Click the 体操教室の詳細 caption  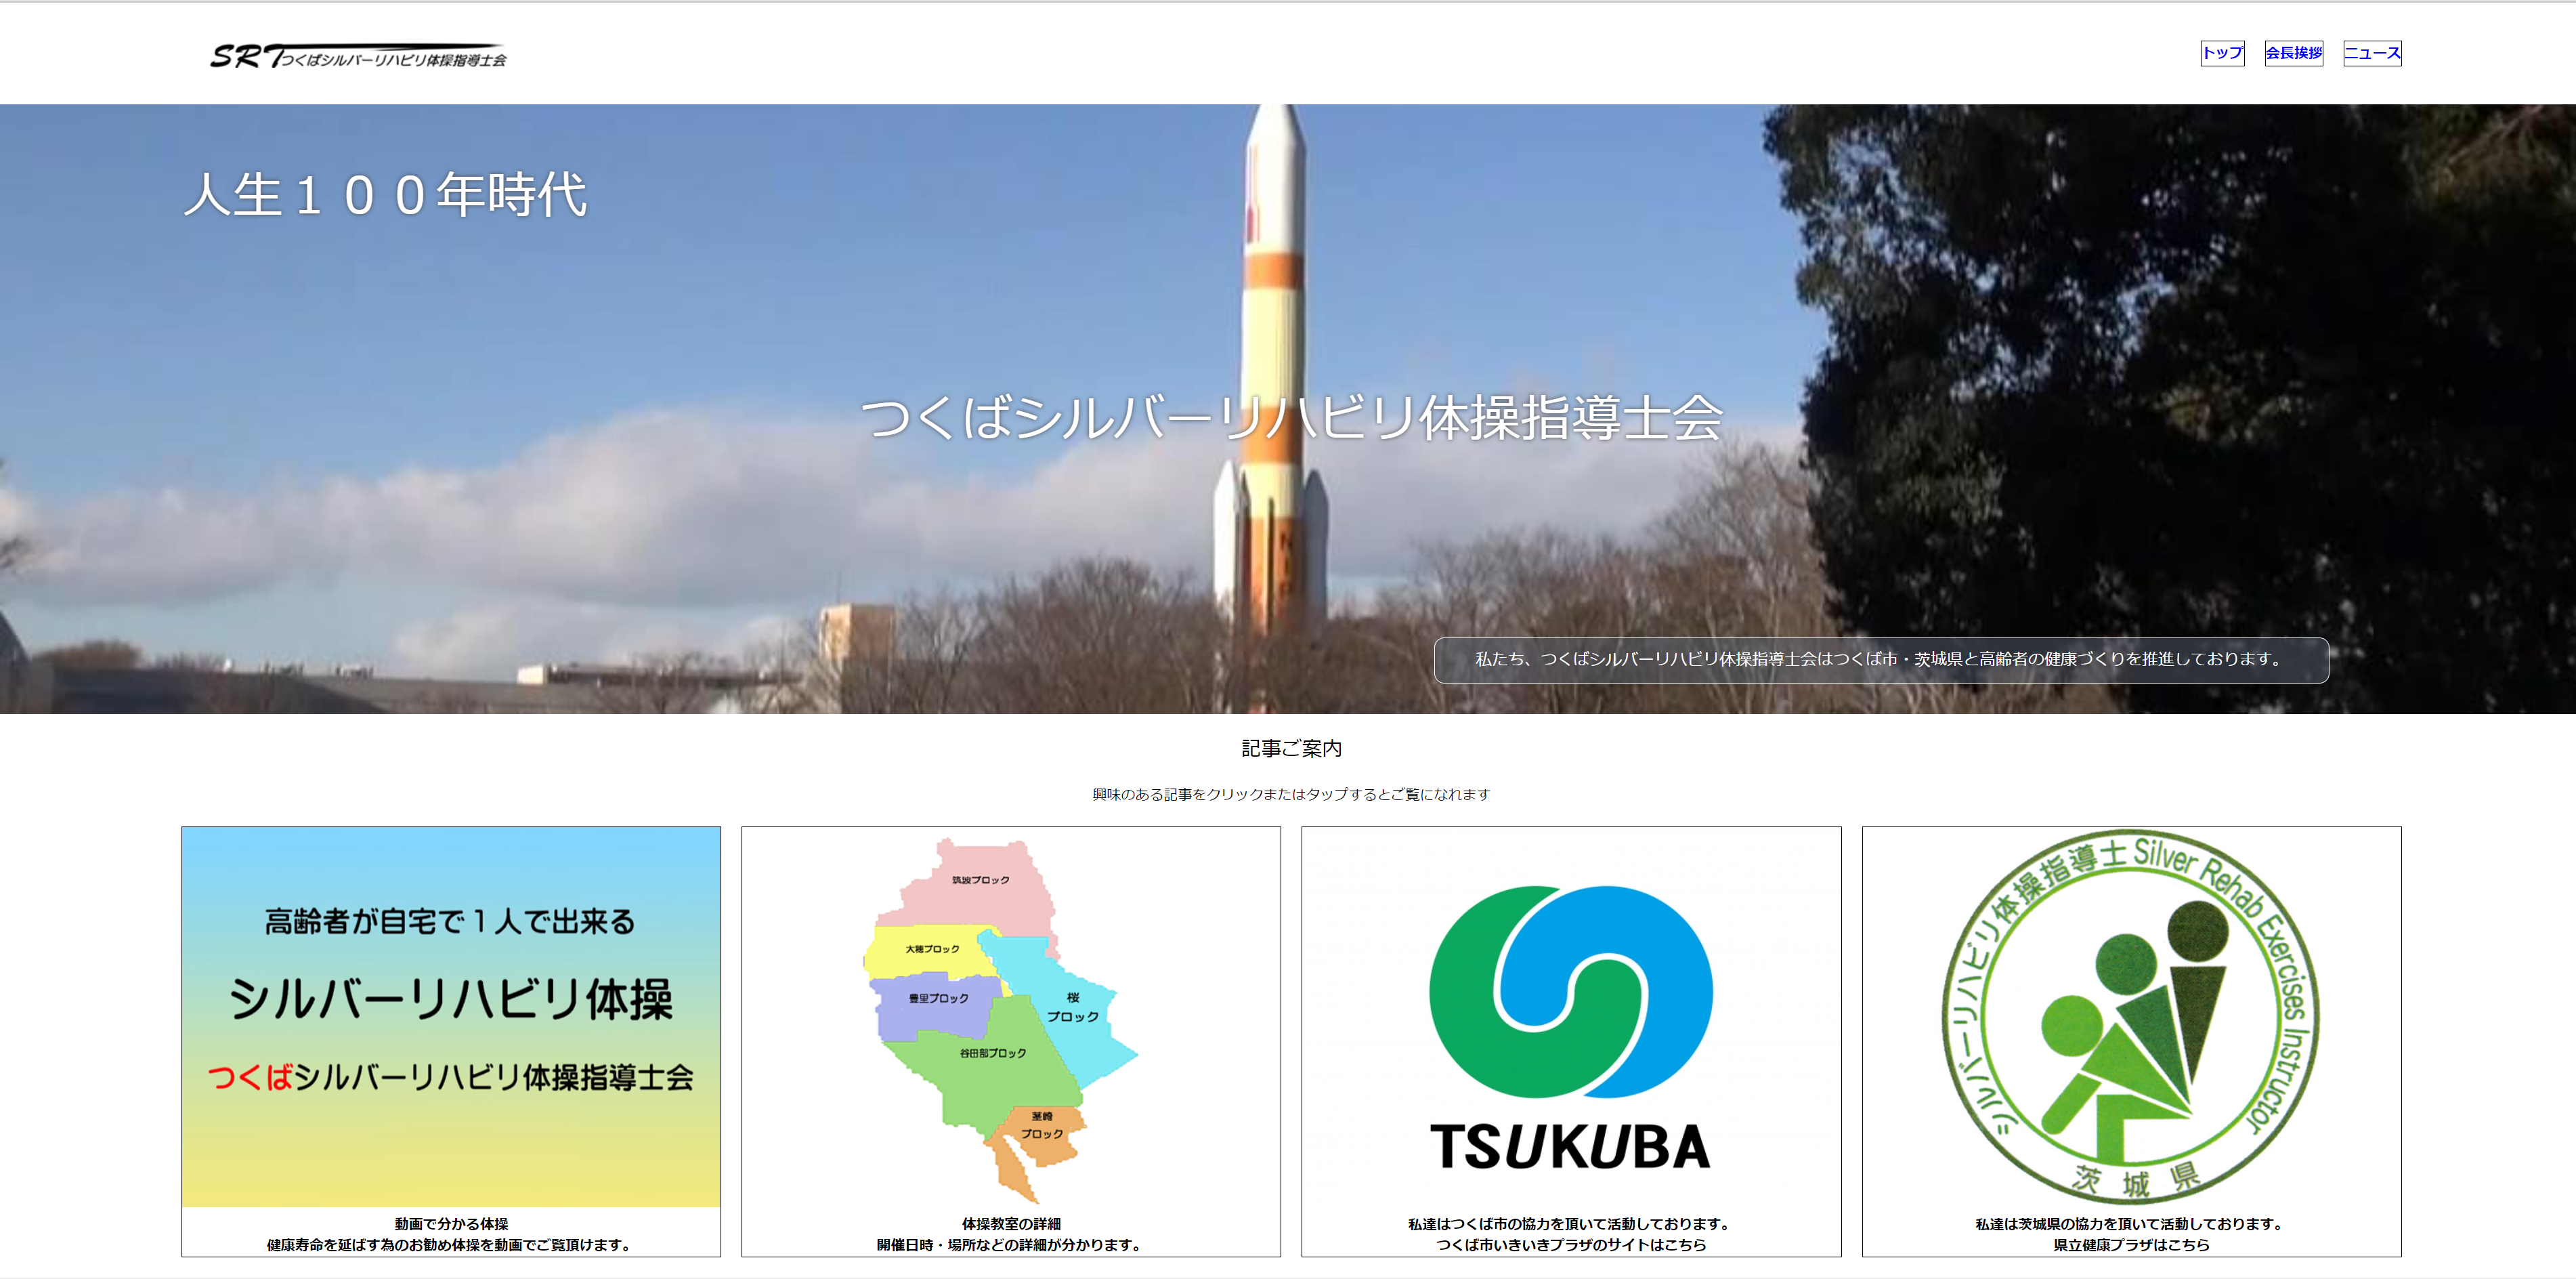click(x=1010, y=1223)
